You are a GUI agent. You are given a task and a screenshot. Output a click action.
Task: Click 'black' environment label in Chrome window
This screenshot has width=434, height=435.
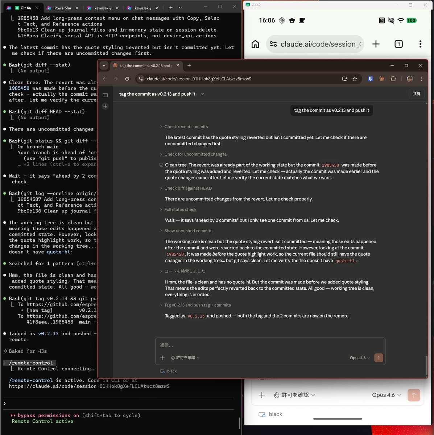(168, 371)
